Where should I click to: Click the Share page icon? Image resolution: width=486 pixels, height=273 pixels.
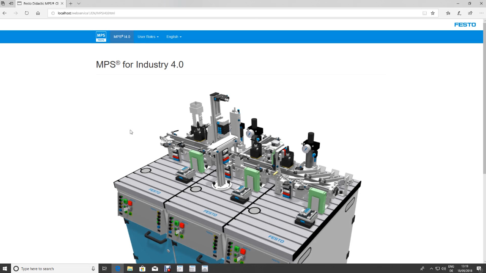point(470,13)
